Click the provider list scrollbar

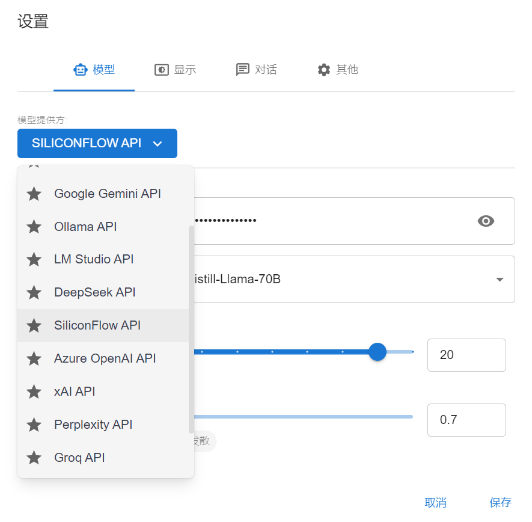191,329
